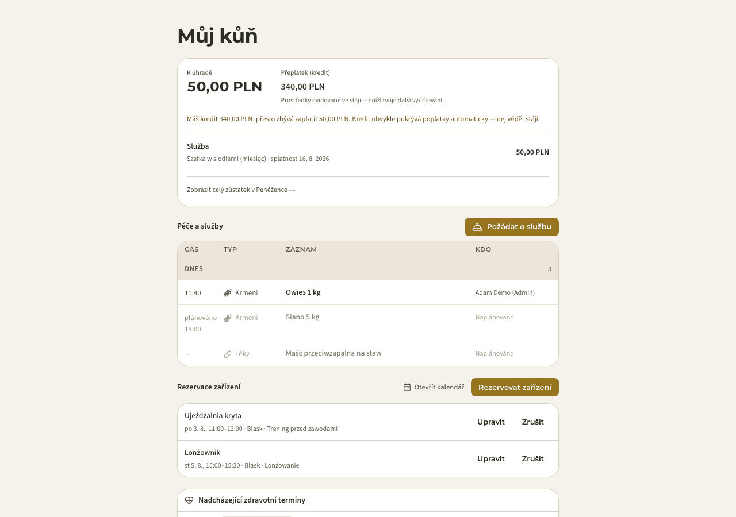Edit the Ujeżdżalnia kryta reservation with Upravit
Viewport: 736px width, 517px height.
pos(491,422)
